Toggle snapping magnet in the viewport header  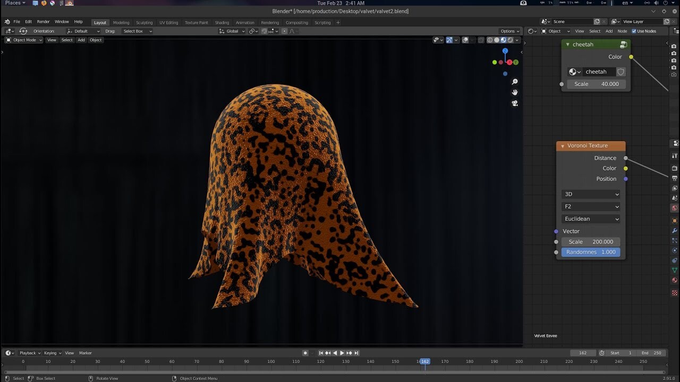(264, 31)
